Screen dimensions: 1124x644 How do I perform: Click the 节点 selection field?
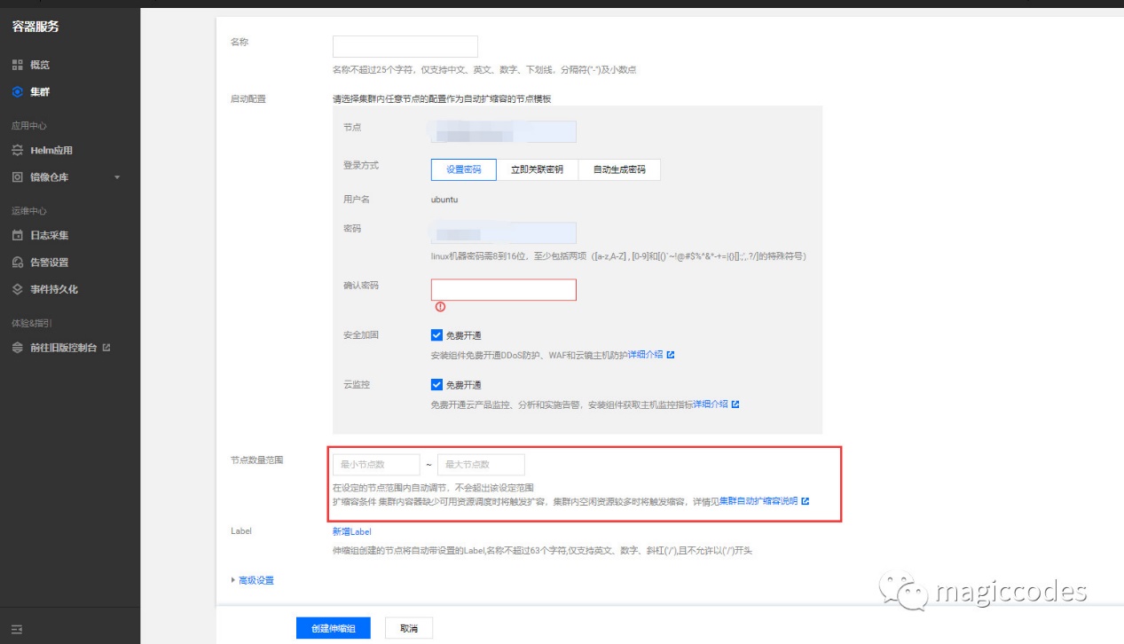[x=504, y=132]
